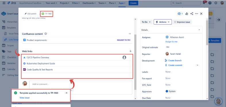Image resolution: width=226 pixels, height=107 pixels.
Task: Click the thumbs-up vote icon
Action: click(187, 14)
